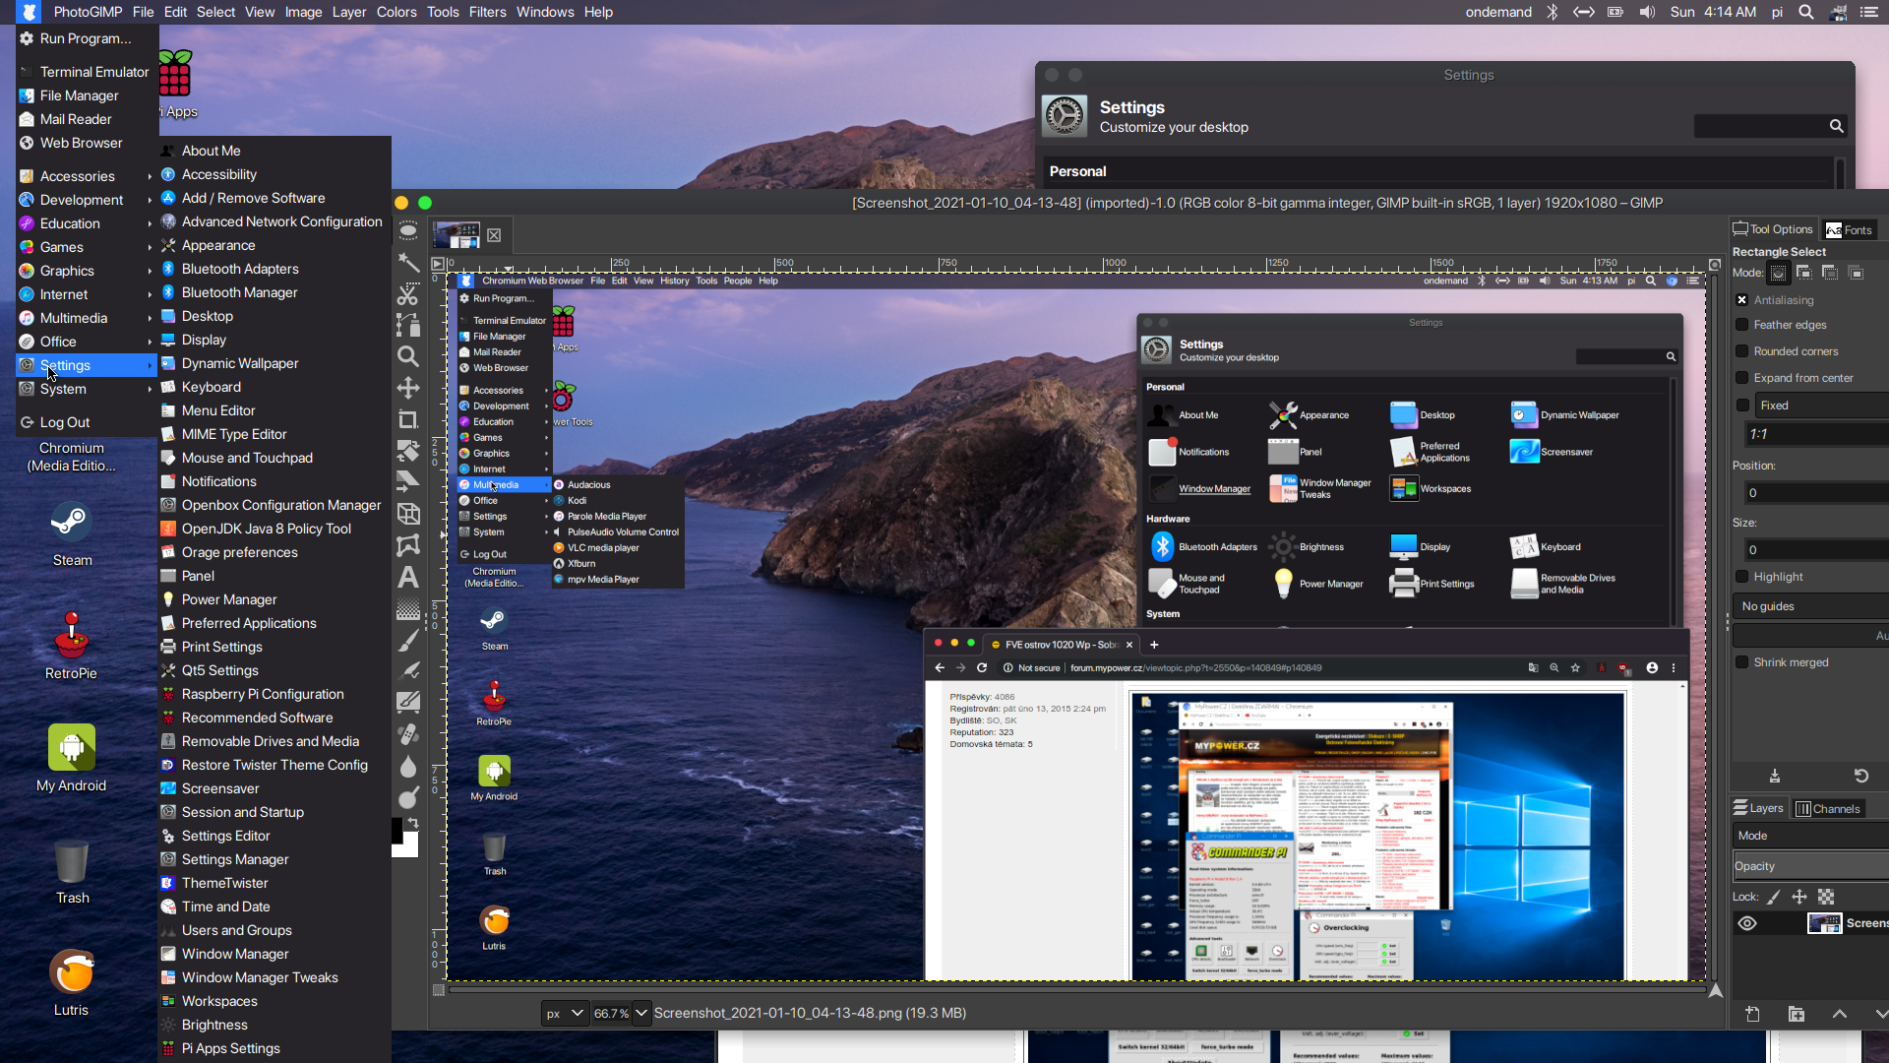1889x1063 pixels.
Task: Open the Filters menu
Action: coord(487,12)
